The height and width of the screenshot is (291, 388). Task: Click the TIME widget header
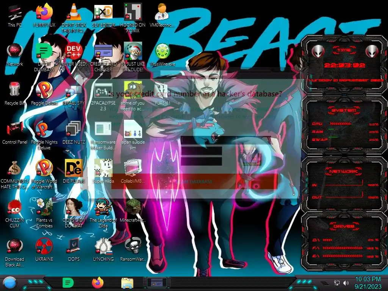(344, 50)
